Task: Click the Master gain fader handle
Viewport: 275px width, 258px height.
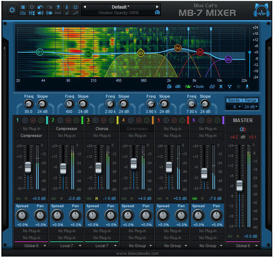Action: coord(239,186)
